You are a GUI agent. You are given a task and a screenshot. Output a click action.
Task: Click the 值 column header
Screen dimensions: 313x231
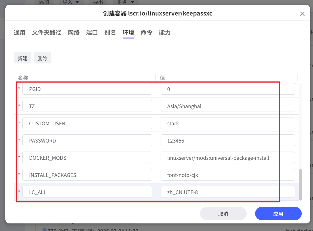point(162,77)
